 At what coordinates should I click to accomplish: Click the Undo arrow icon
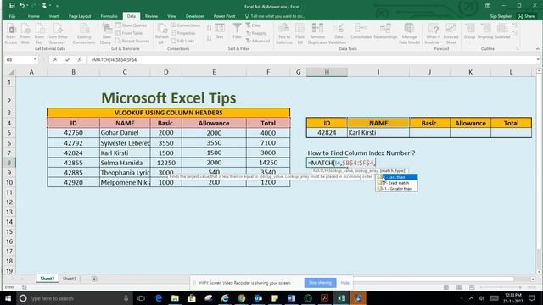pyautogui.click(x=21, y=6)
